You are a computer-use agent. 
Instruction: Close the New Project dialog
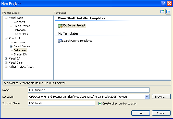pyautogui.click(x=170, y=4)
